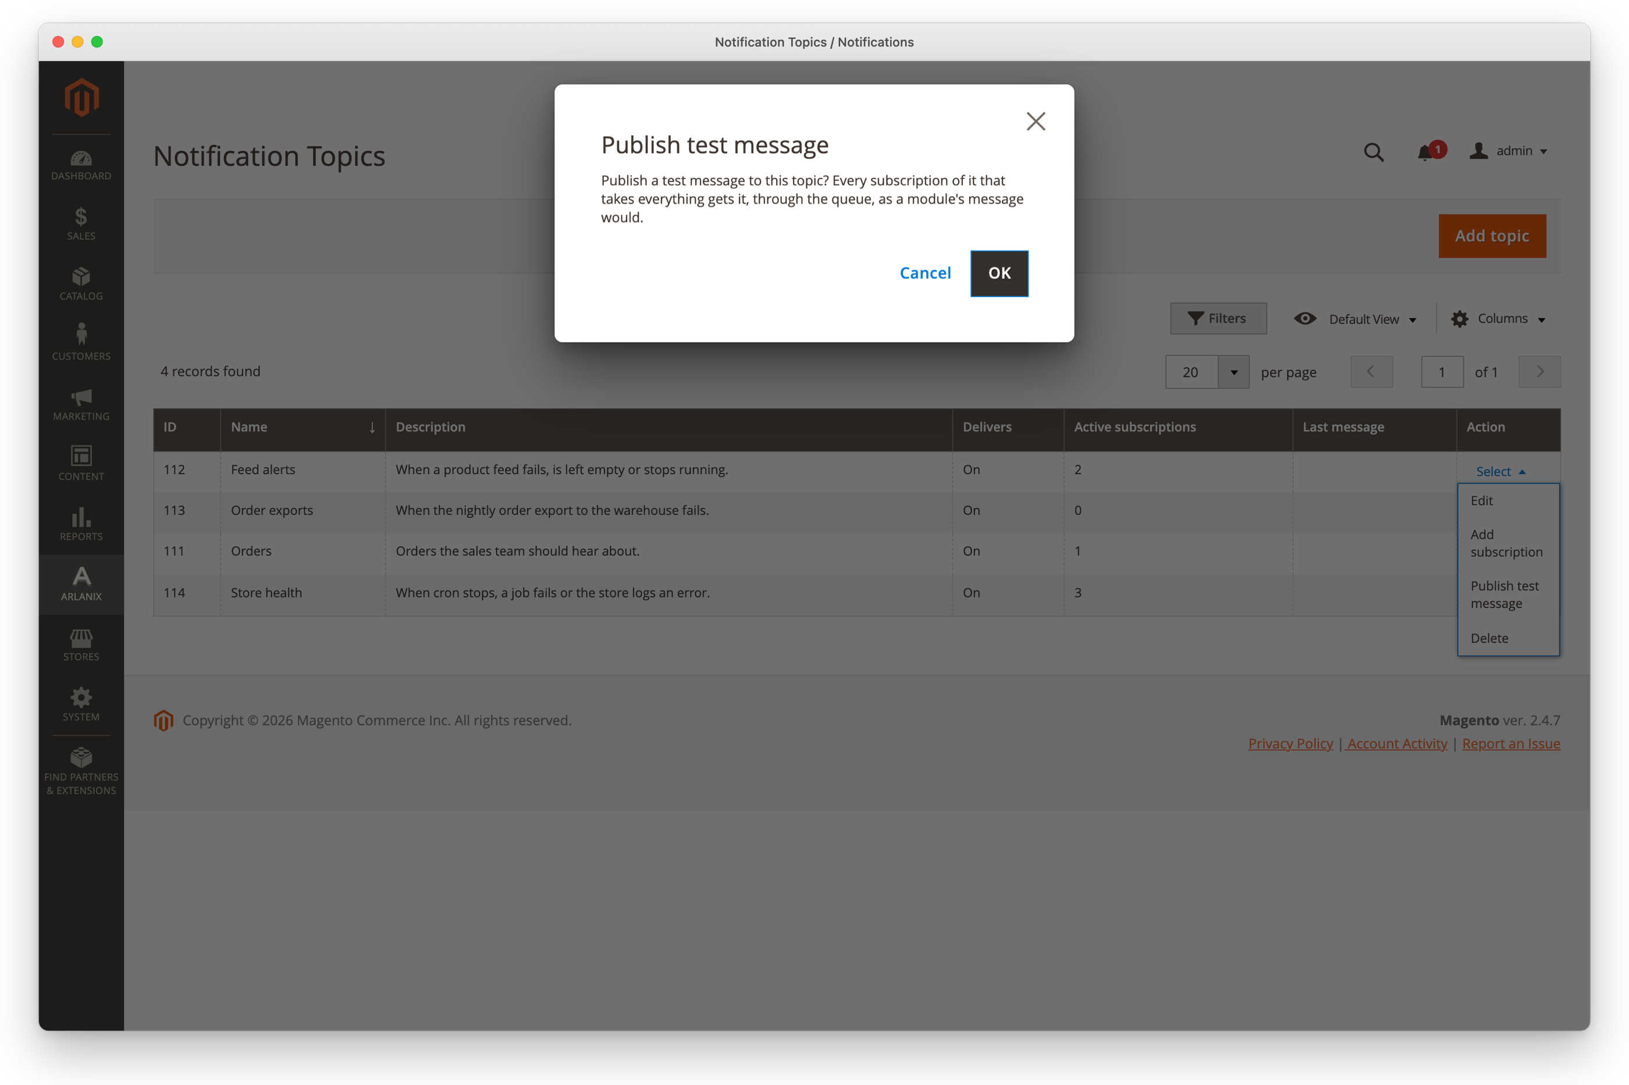Click the Order exports row name
Image resolution: width=1629 pixels, height=1085 pixels.
pyautogui.click(x=271, y=510)
